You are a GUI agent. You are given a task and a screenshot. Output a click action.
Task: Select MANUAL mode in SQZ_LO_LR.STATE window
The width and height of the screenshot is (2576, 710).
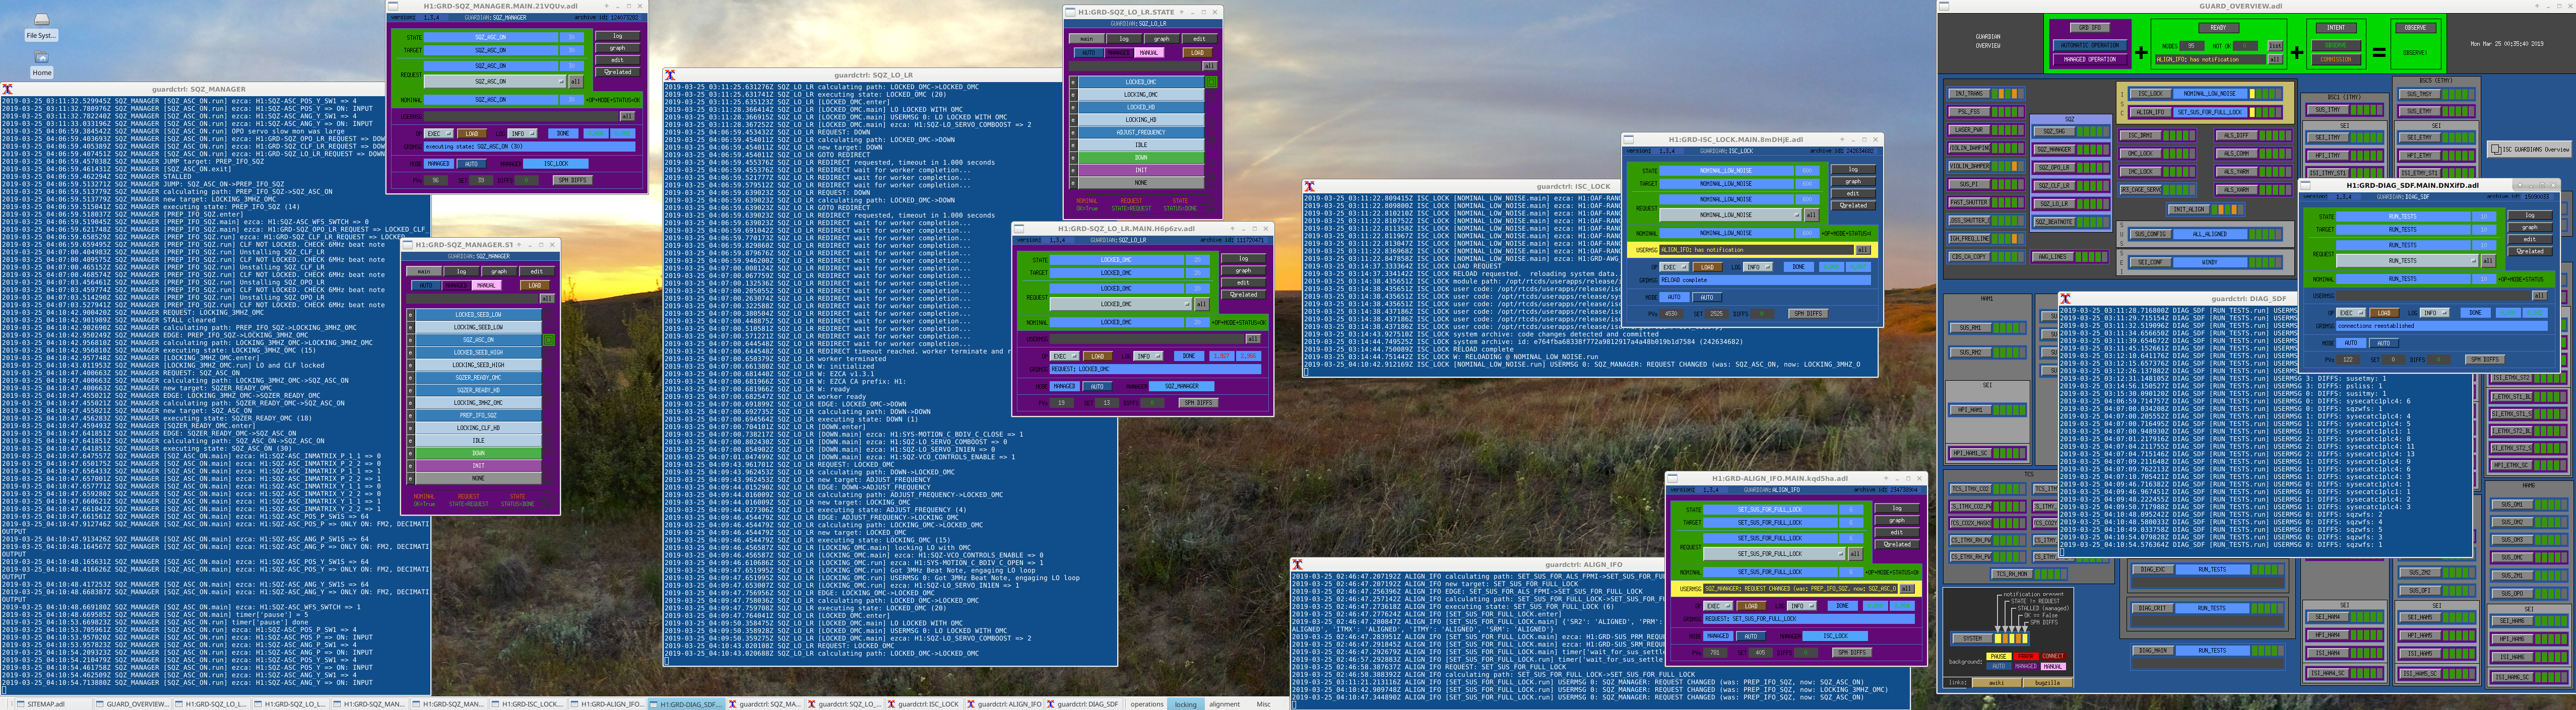point(1149,53)
